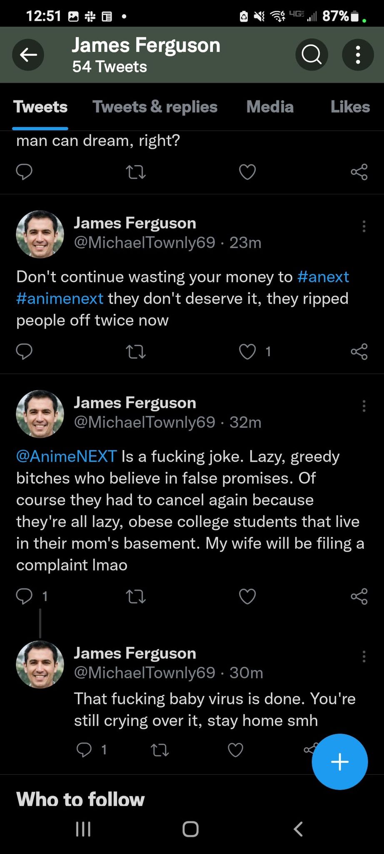Retweet the #anext money tweet
Screen dimensions: 384x854
pyautogui.click(x=136, y=352)
